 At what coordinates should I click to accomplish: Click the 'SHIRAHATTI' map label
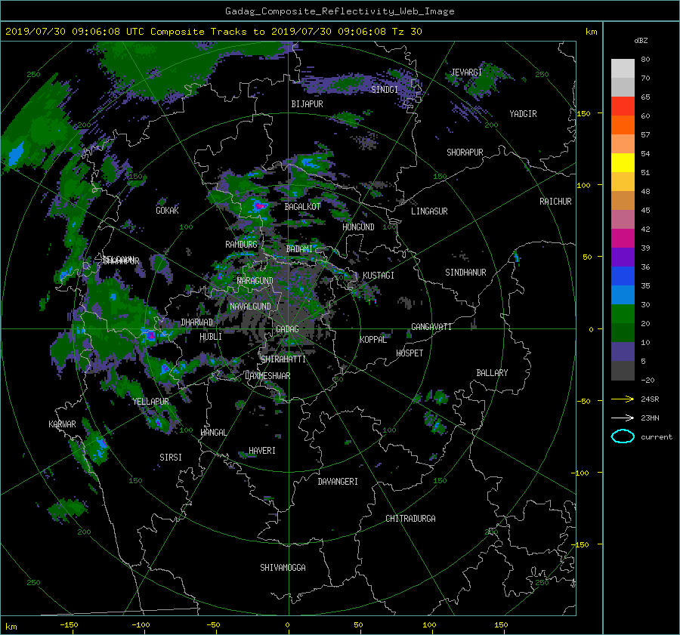283,359
